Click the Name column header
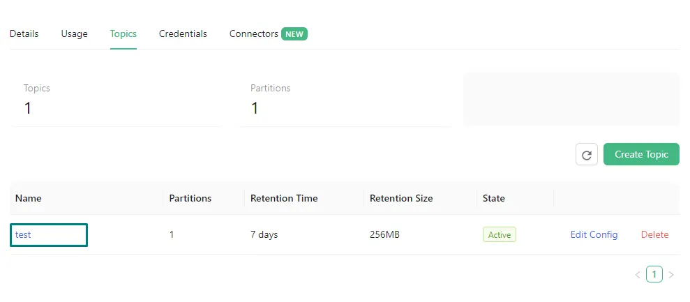690x302 pixels. tap(29, 198)
